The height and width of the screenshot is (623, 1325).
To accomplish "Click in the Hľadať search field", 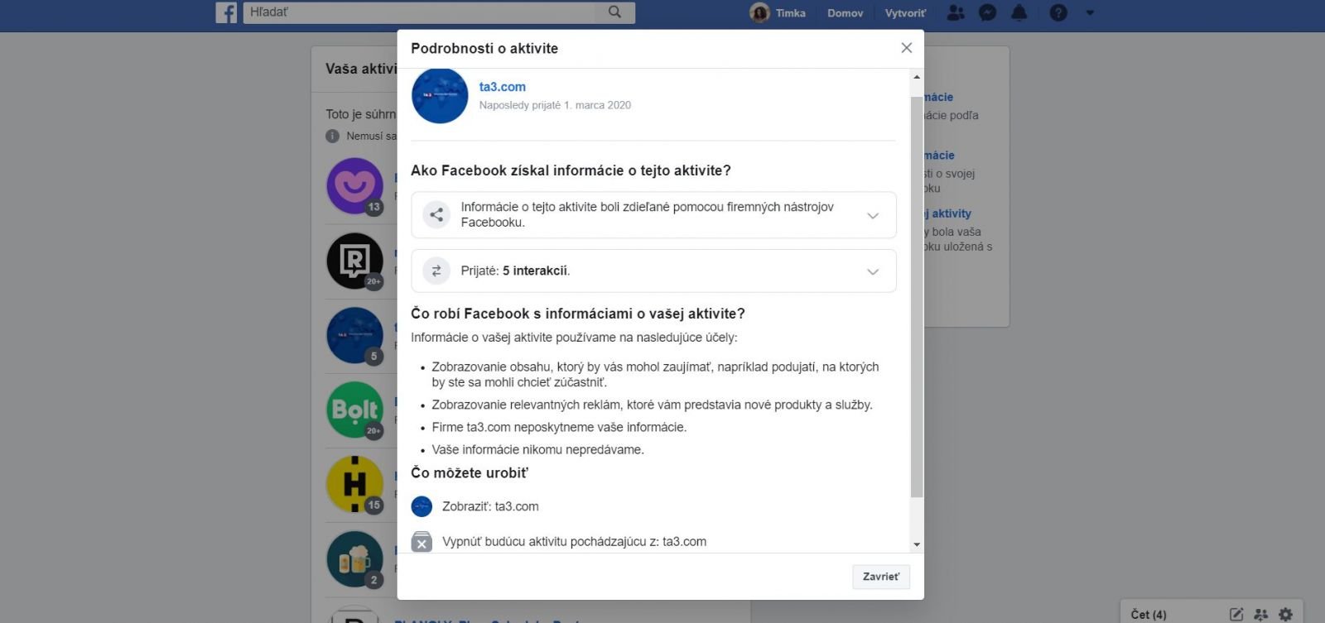I will pyautogui.click(x=420, y=12).
